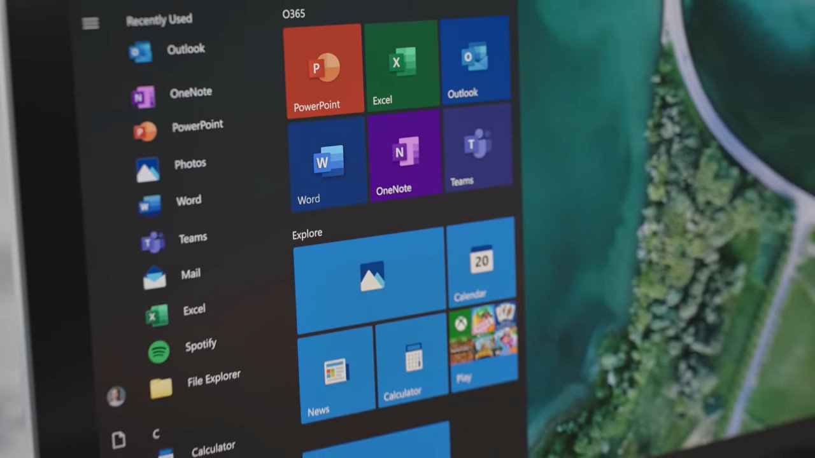Open the Mail app icon
Image resolution: width=815 pixels, height=458 pixels.
coord(155,278)
